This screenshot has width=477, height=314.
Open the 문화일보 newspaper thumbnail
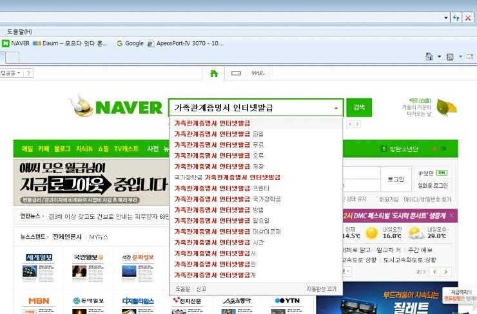[x=138, y=268]
